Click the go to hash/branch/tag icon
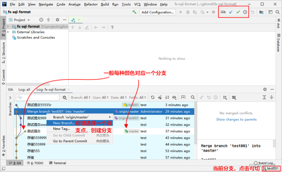Screen dimensions: 282x172 pyautogui.click(x=183, y=97)
